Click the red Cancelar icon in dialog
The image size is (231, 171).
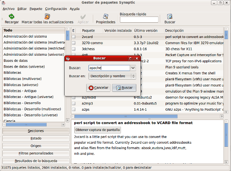pyautogui.click(x=91, y=88)
